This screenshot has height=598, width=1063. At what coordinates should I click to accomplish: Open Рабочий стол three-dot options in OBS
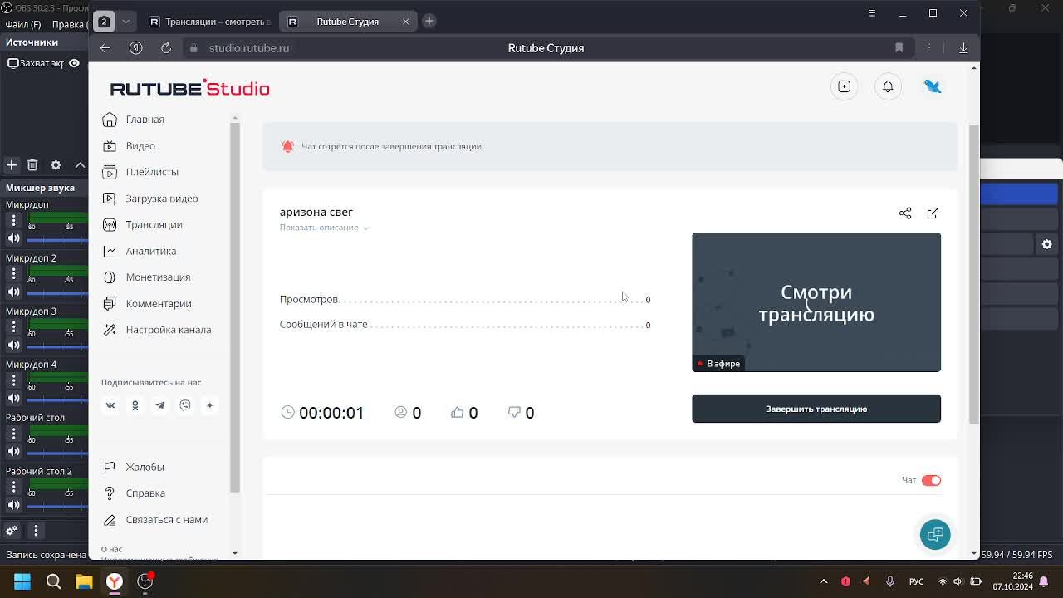[x=13, y=434]
